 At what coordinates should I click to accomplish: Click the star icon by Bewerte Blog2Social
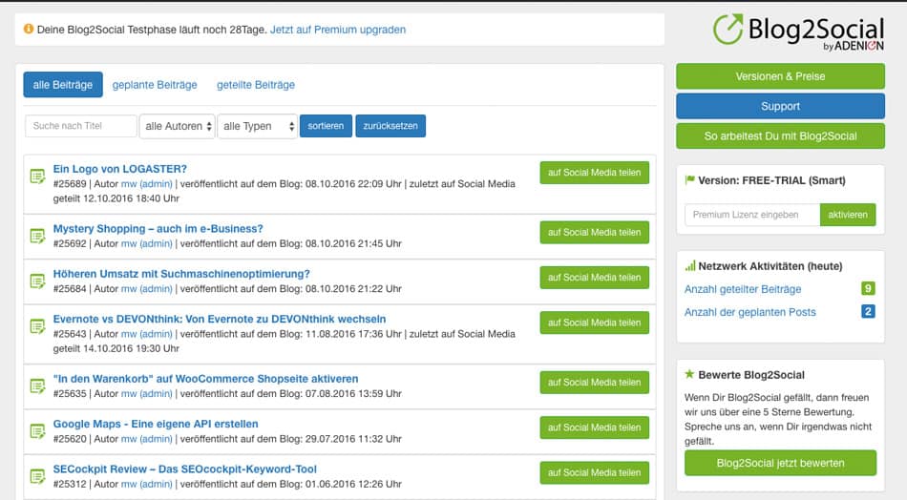[689, 374]
